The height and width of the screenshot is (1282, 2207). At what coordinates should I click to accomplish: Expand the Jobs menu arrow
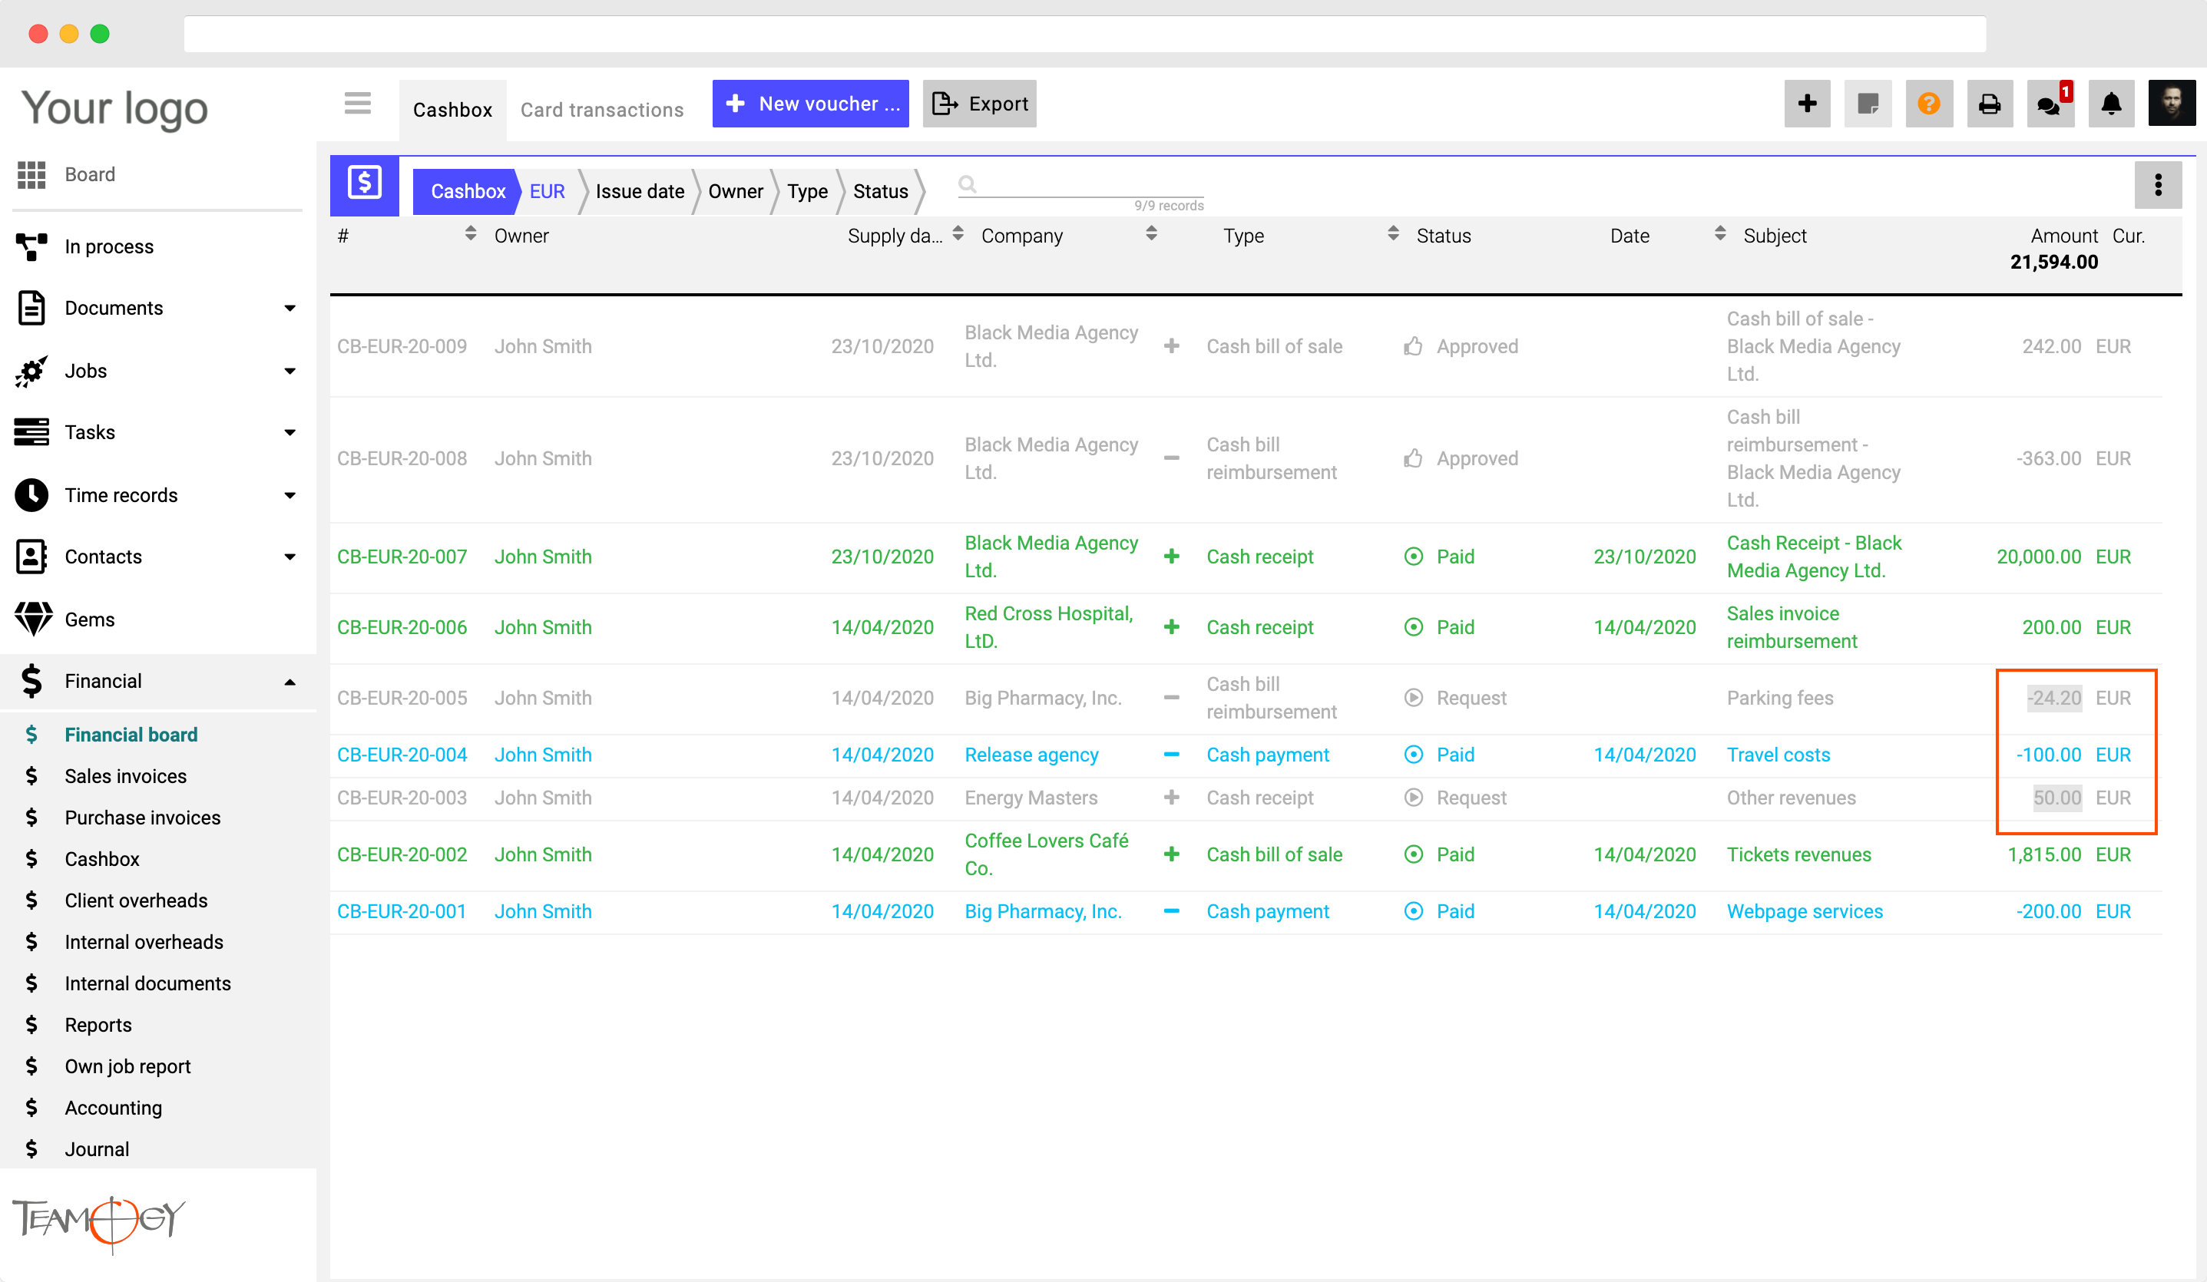pyautogui.click(x=290, y=372)
